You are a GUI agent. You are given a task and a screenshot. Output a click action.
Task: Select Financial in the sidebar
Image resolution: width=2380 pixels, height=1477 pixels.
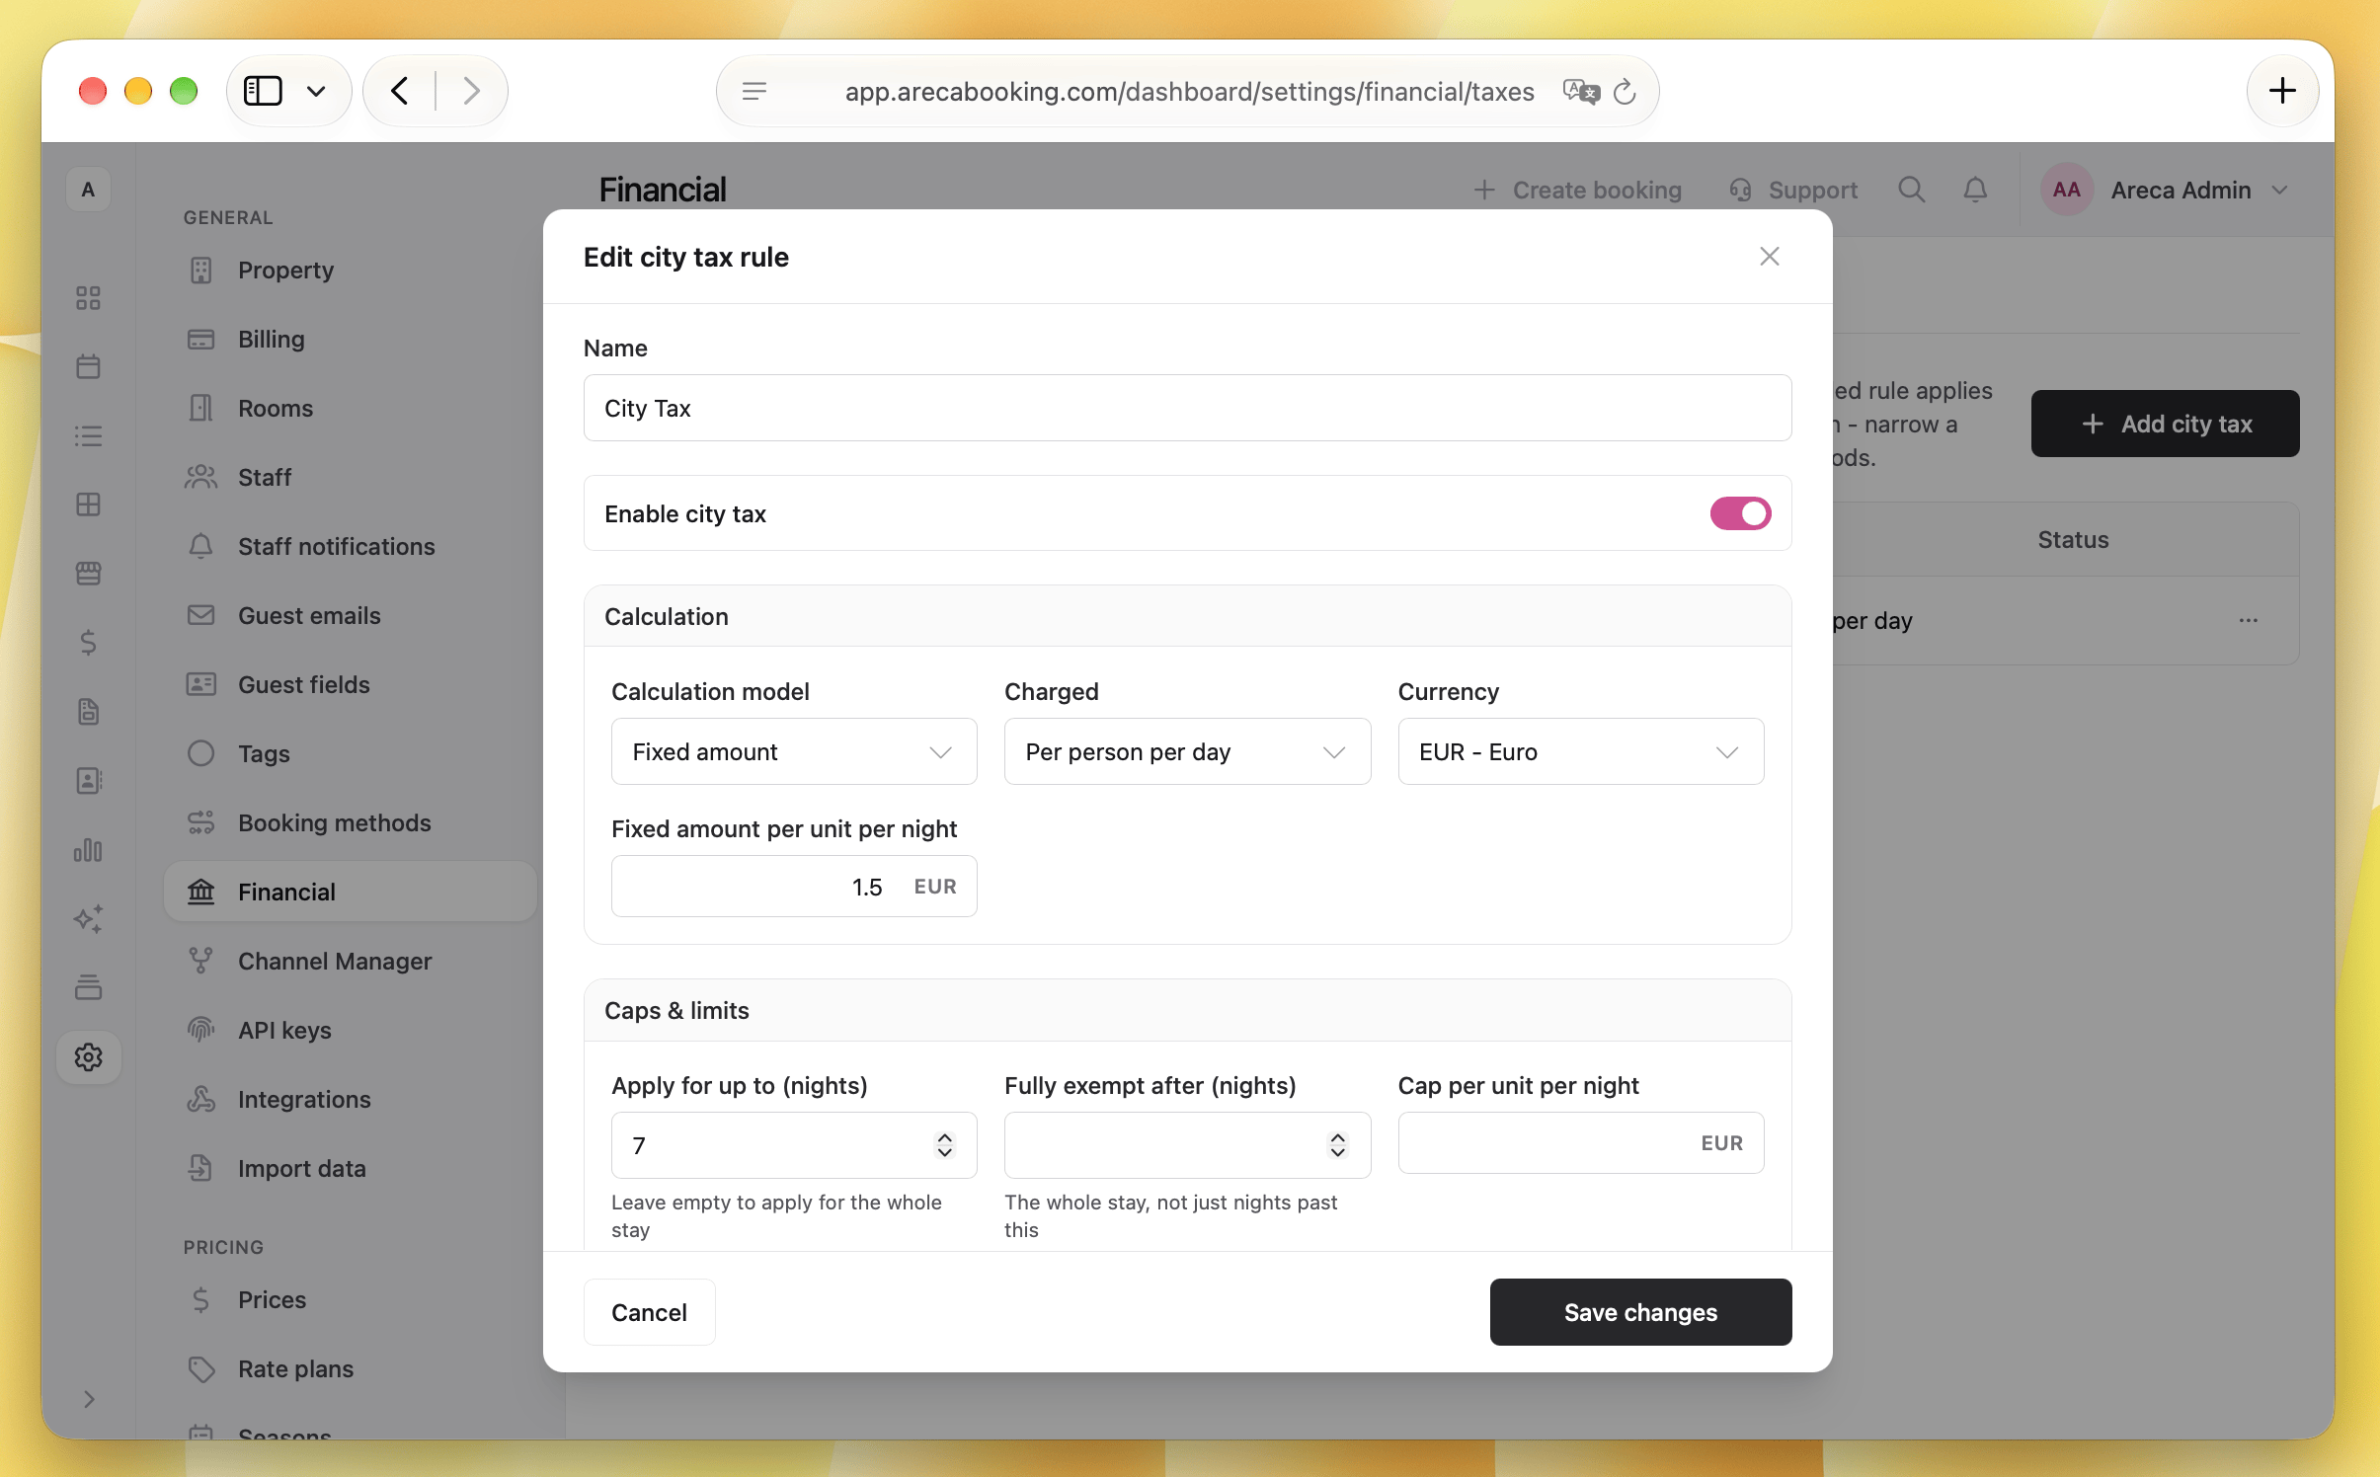pyautogui.click(x=351, y=893)
